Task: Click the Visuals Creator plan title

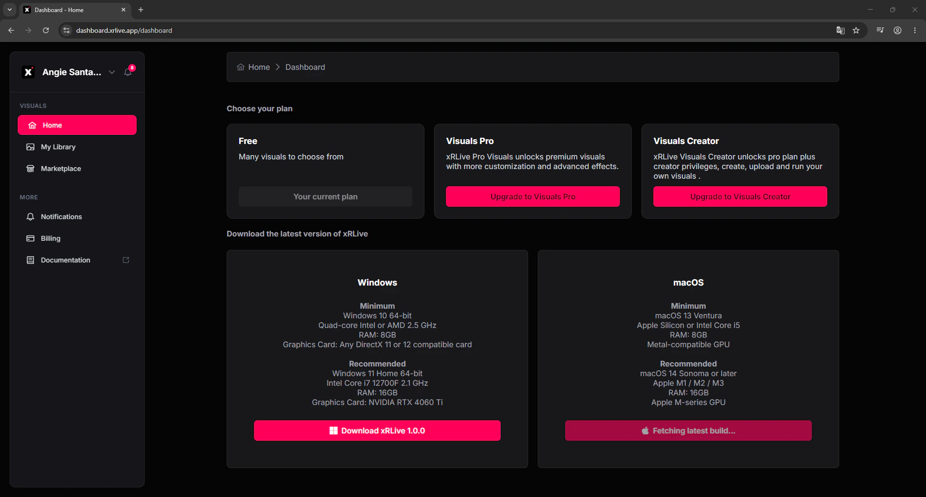Action: 686,141
